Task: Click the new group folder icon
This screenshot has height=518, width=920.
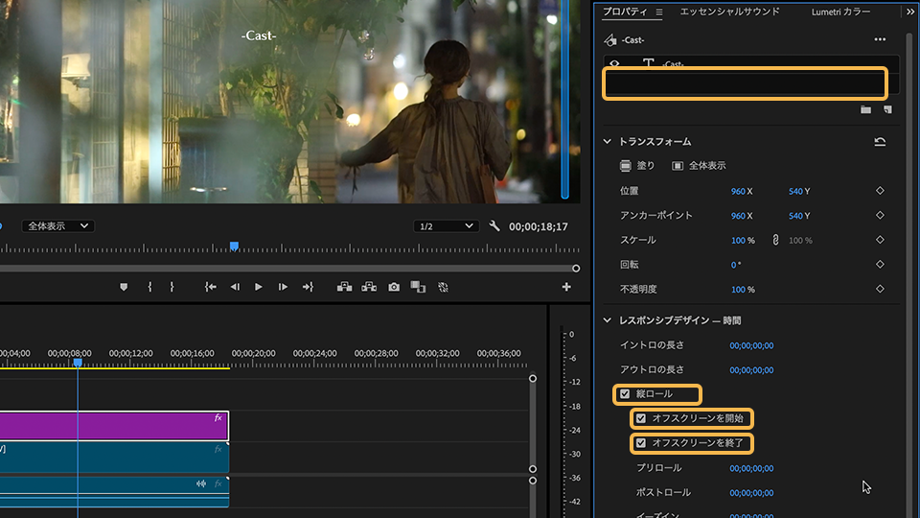Action: click(x=865, y=110)
